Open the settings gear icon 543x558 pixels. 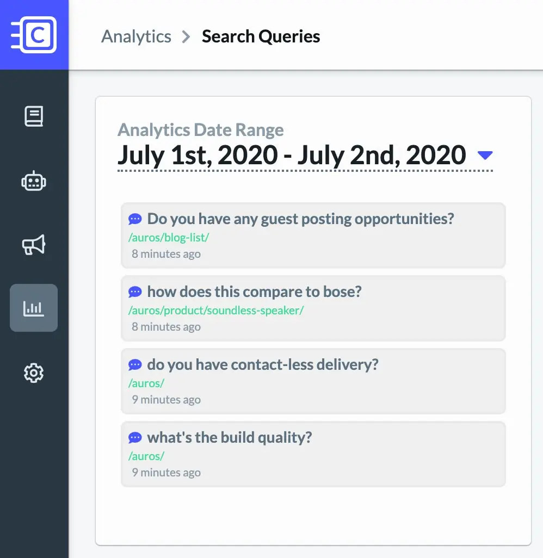[x=34, y=373]
